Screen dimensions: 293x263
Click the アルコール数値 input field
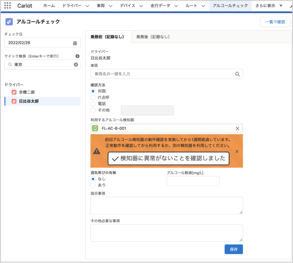click(x=193, y=181)
